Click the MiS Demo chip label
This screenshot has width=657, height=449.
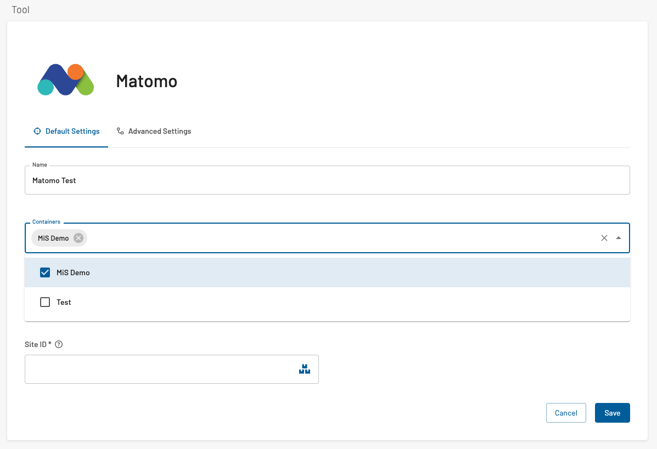(x=53, y=238)
